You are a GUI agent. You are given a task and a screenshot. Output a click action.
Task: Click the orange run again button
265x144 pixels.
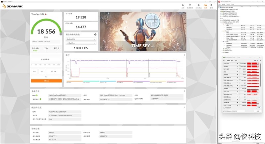pos(46,81)
